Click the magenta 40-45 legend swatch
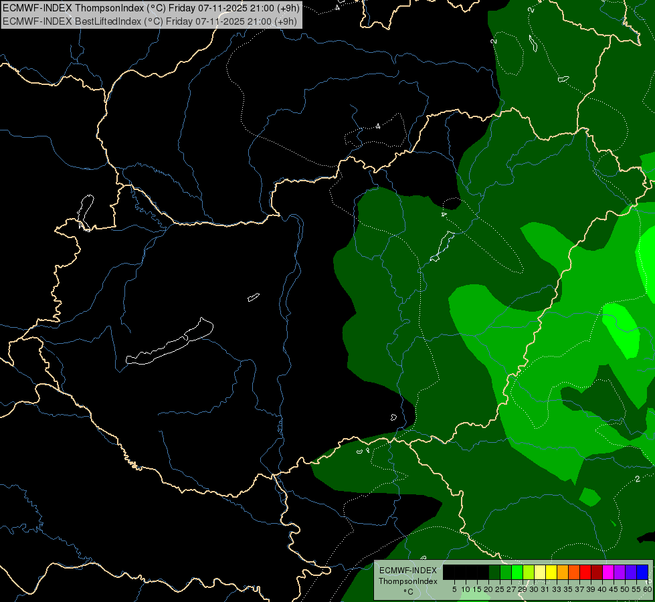The height and width of the screenshot is (602, 655). pyautogui.click(x=608, y=572)
